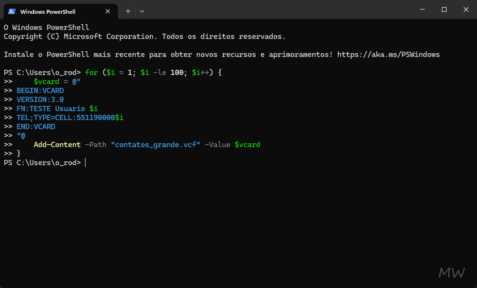Click the BEGIN:VCARD line

tap(40, 91)
